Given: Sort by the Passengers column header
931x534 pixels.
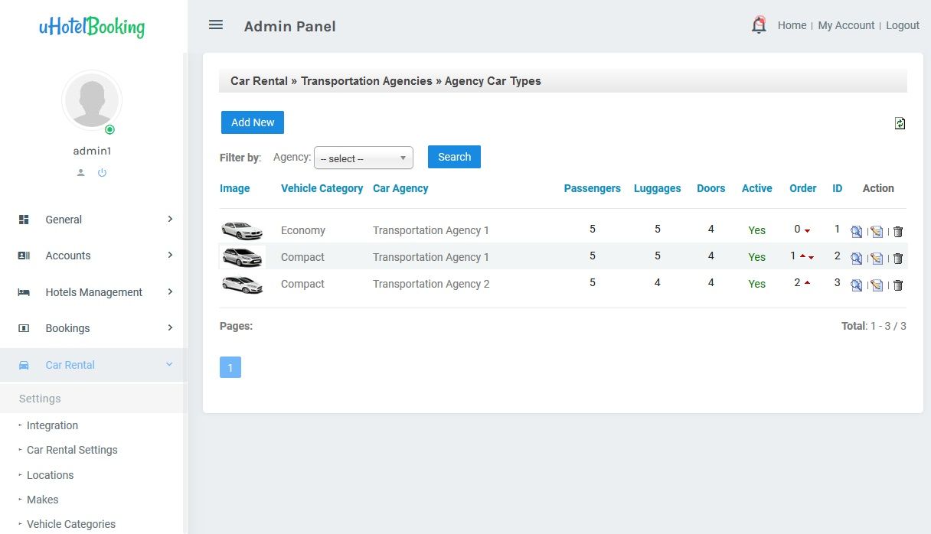Looking at the screenshot, I should point(592,188).
